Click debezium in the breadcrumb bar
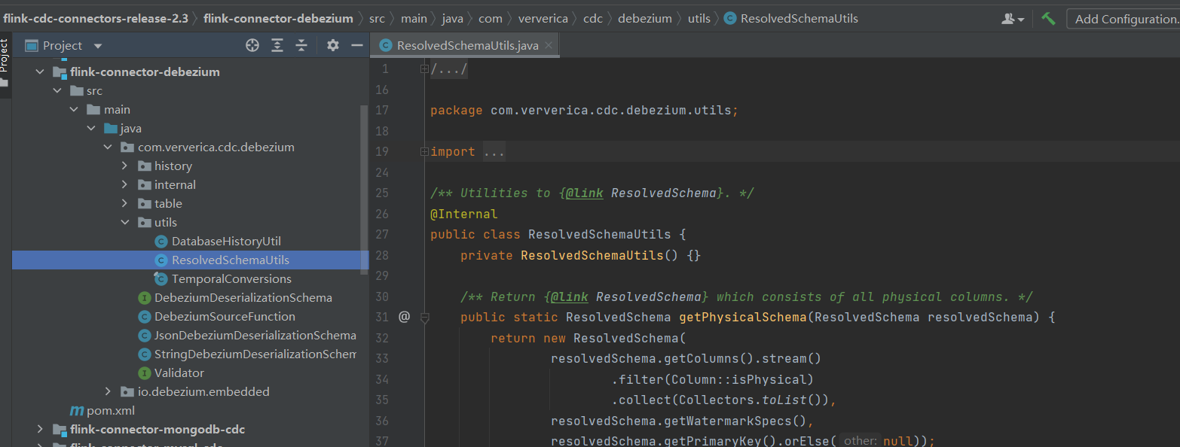Screen dimensions: 1180x447 point(644,17)
